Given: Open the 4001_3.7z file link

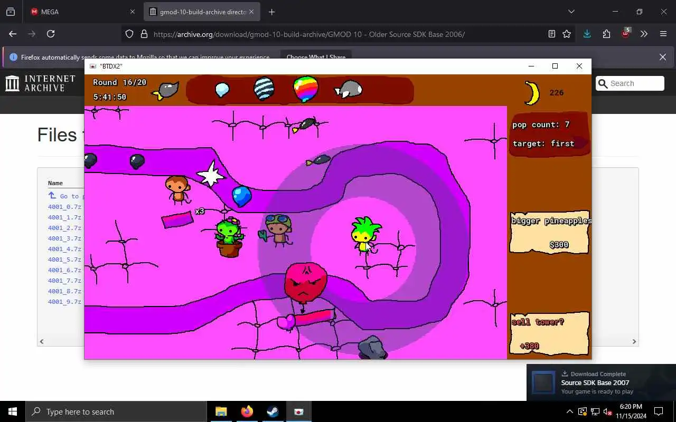Looking at the screenshot, I should (64, 238).
